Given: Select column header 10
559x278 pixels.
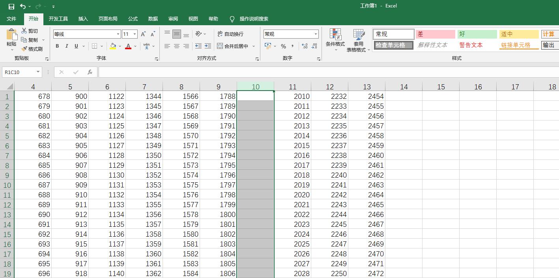Looking at the screenshot, I should 256,87.
